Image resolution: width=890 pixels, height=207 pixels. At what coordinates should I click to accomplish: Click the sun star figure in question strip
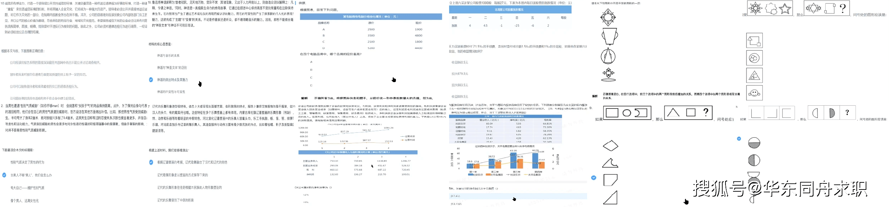coord(756,8)
